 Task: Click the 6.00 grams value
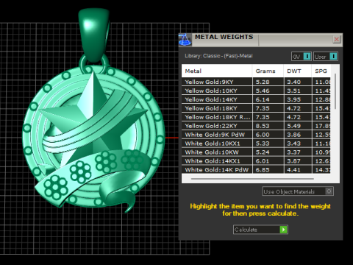(x=263, y=135)
